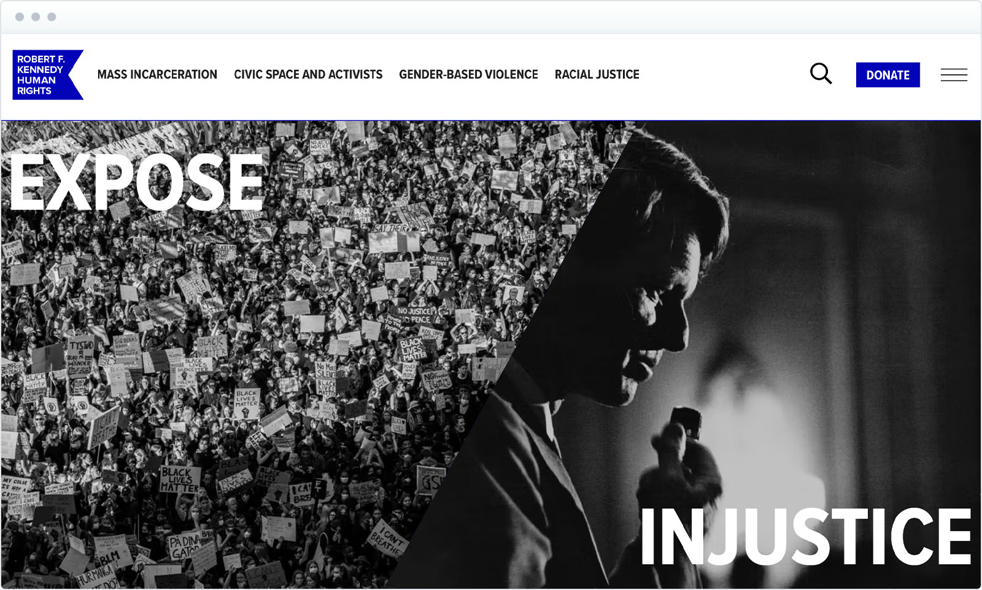Image resolution: width=982 pixels, height=590 pixels.
Task: Open the Mass Incarceration nav link
Action: (x=157, y=74)
